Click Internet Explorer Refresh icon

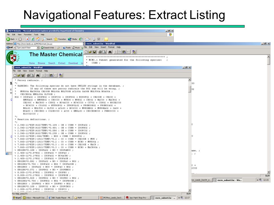pos(33,39)
